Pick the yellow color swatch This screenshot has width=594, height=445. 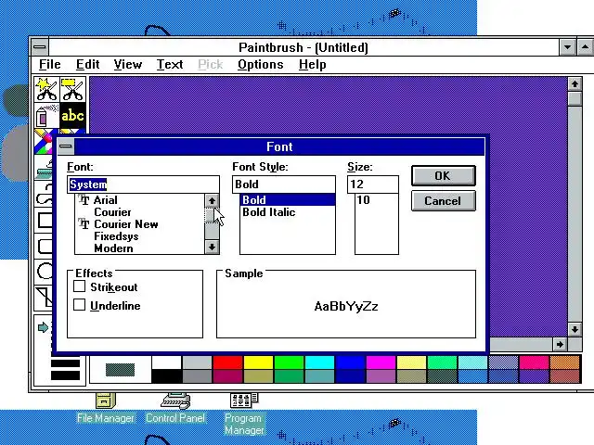tap(258, 362)
